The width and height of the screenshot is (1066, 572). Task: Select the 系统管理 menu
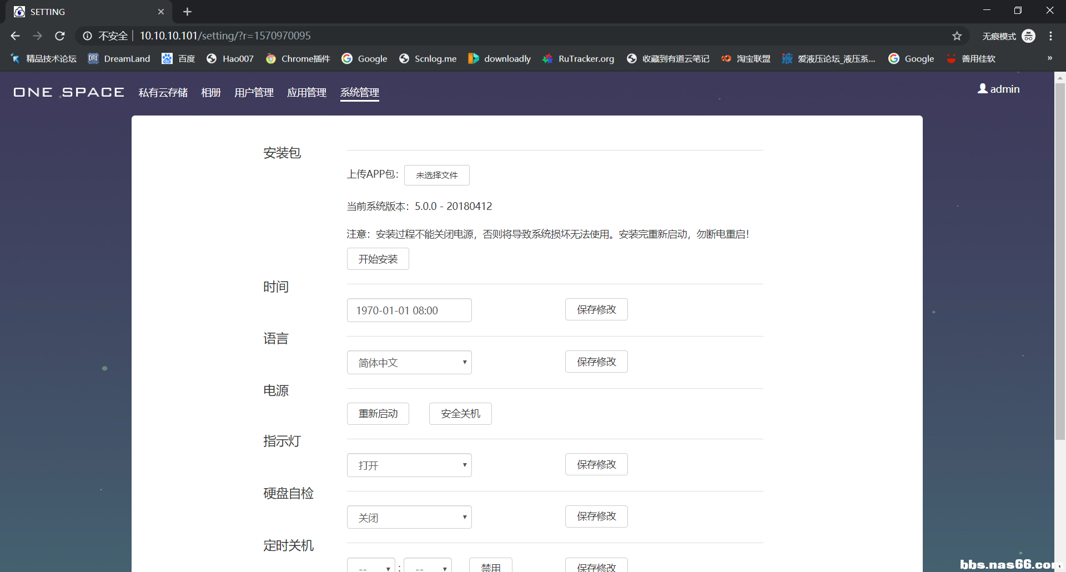point(360,93)
